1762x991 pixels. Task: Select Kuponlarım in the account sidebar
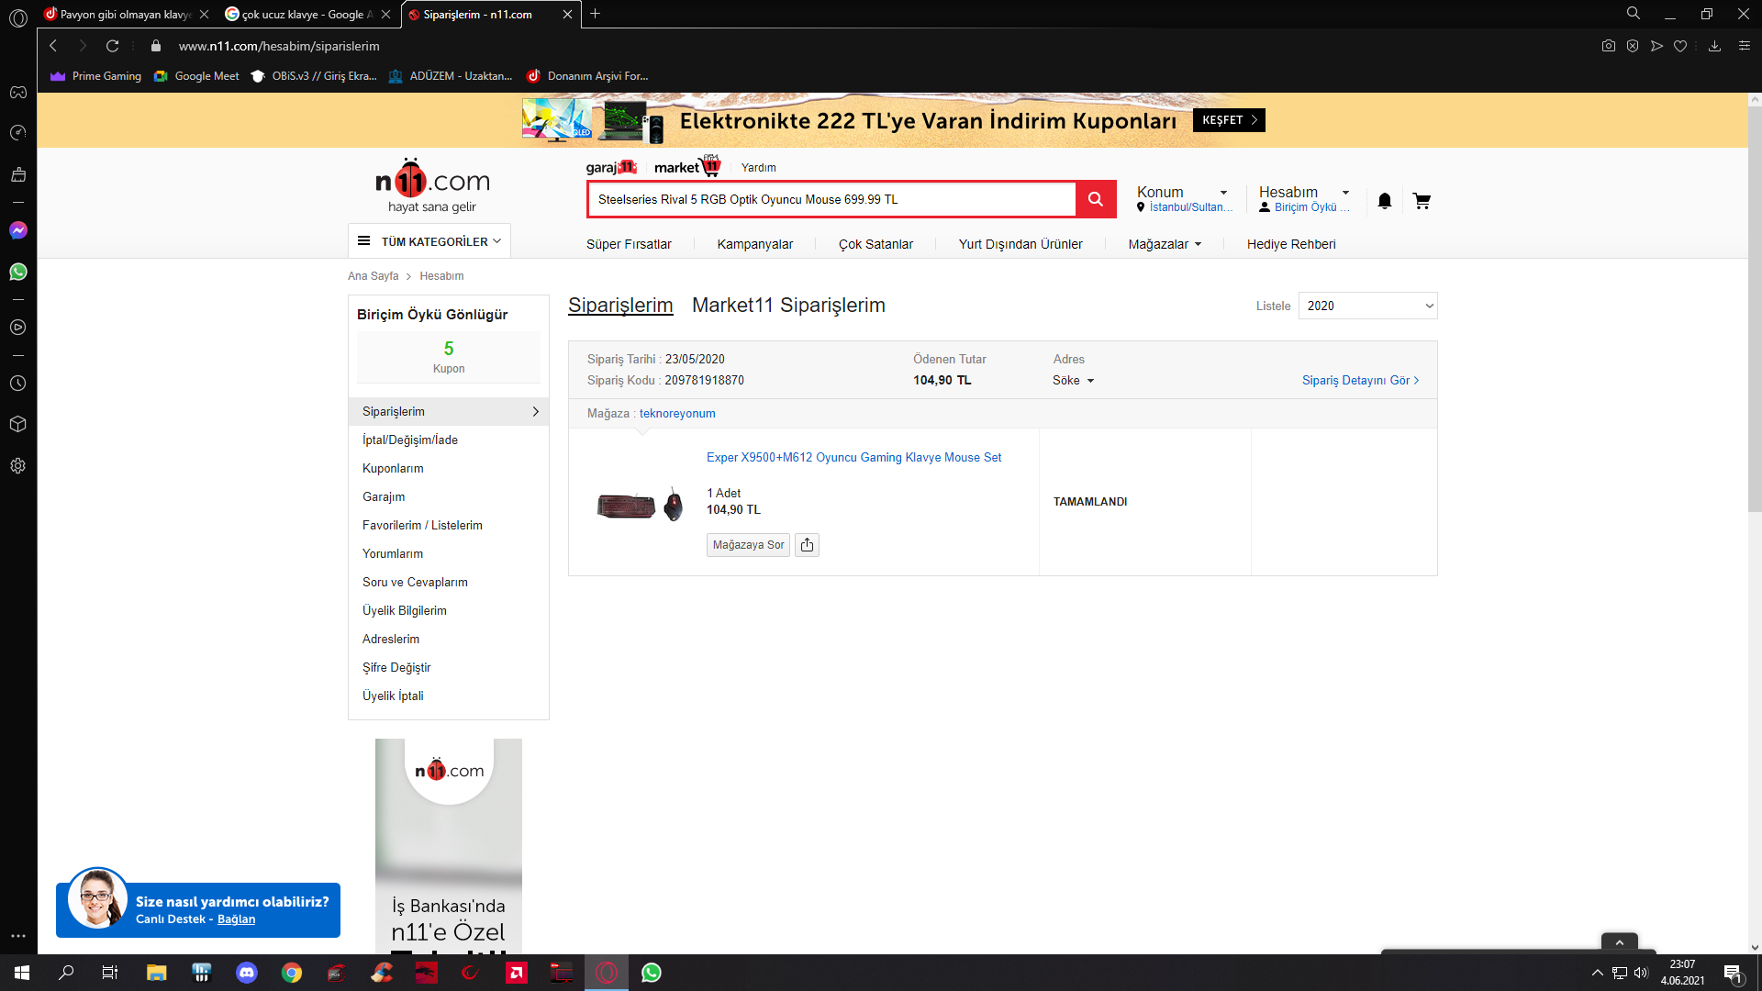click(393, 468)
